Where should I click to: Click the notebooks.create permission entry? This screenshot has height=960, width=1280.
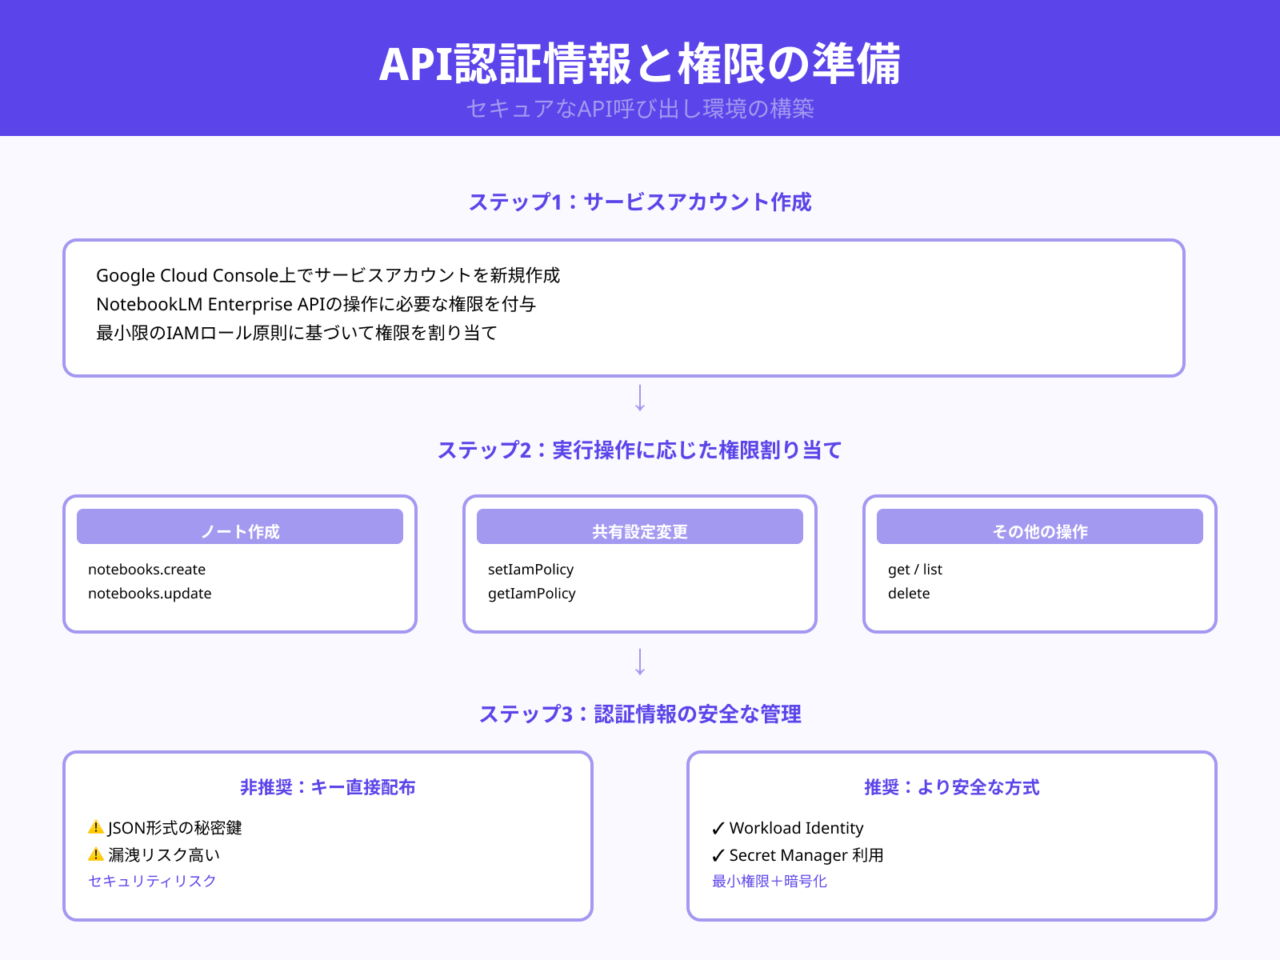click(146, 569)
